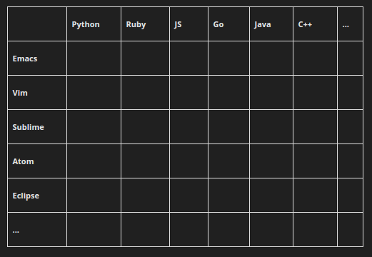372x257 pixels.
Task: Select the Sublime row header
Action: (x=37, y=127)
